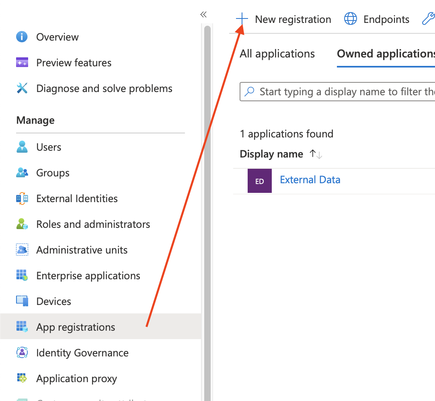
Task: Click the External Identities icon
Action: click(22, 198)
